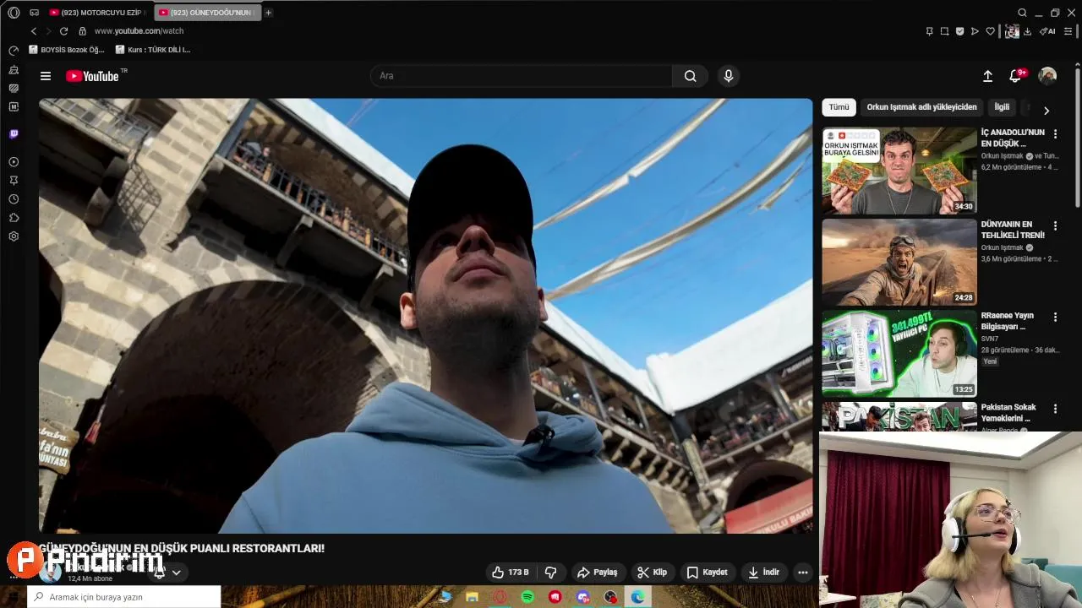Select the Orkun Işıtmak adlı yükleyiciden chip
The image size is (1082, 608).
pos(921,107)
